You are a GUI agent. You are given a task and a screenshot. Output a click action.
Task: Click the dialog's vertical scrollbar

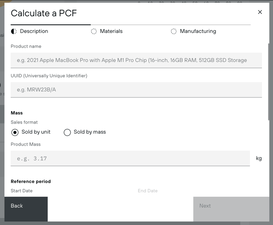click(269, 82)
